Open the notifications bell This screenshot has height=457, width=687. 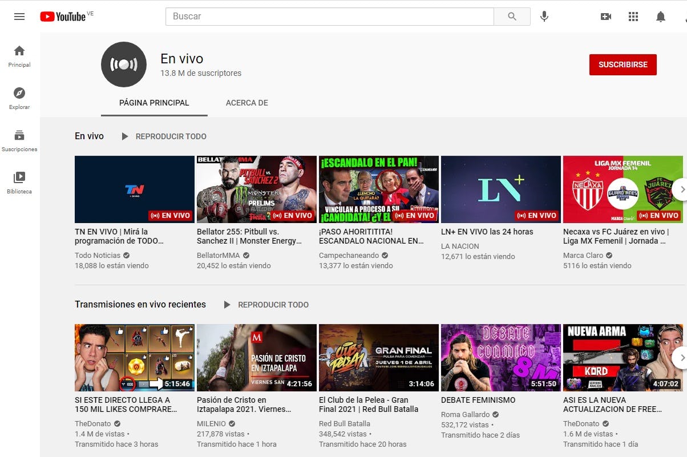pos(661,17)
